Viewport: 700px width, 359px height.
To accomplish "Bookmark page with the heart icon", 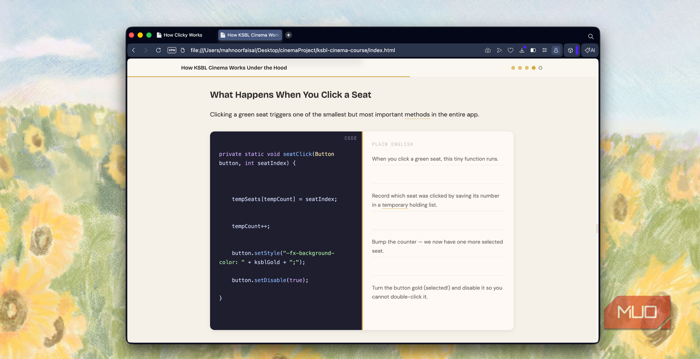I will (511, 50).
